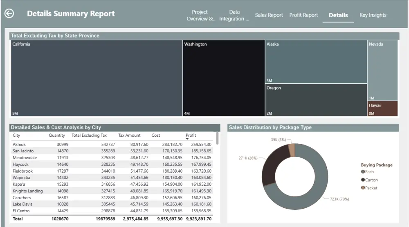Select the Knights Landing city row
Screen dimensions: 409x227
pyautogui.click(x=112, y=191)
